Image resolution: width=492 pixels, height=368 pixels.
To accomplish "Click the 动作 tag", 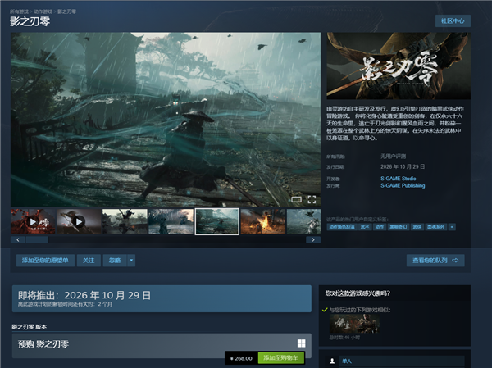I will click(x=380, y=227).
